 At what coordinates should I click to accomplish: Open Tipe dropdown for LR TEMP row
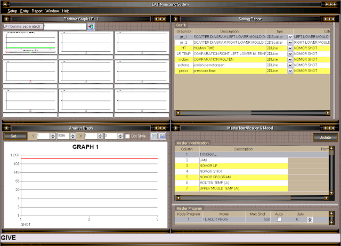[290, 54]
